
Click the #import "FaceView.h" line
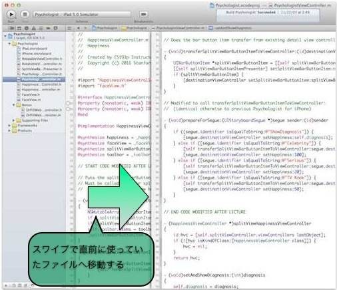pos(102,86)
